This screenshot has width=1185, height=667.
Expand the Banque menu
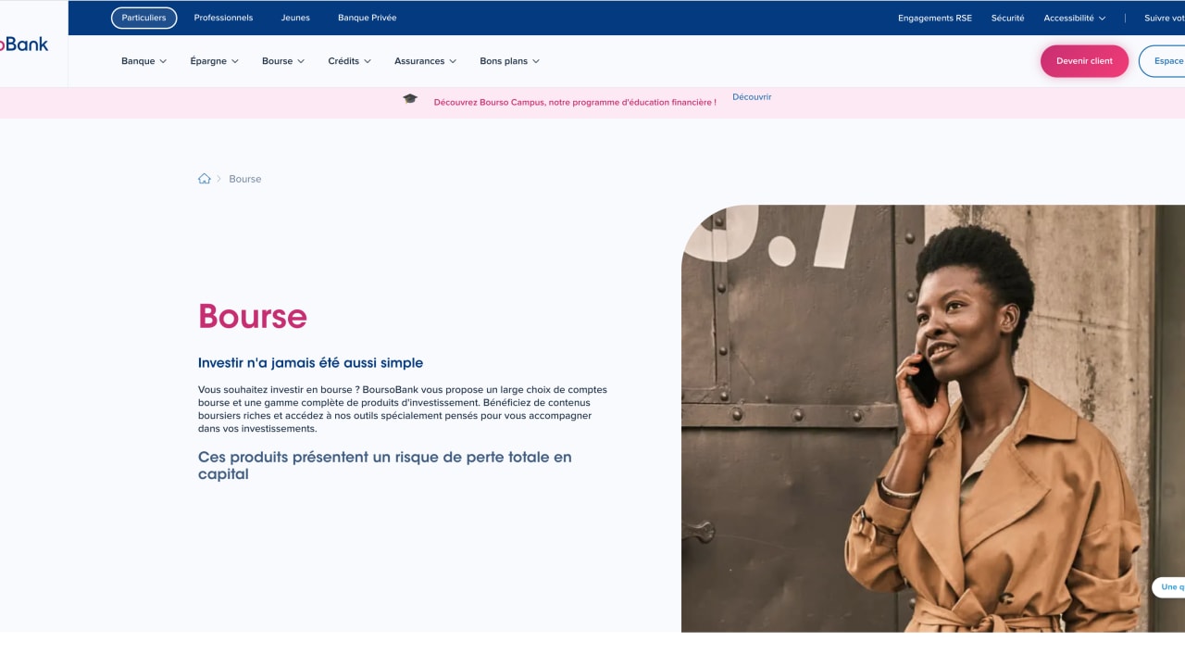(143, 60)
